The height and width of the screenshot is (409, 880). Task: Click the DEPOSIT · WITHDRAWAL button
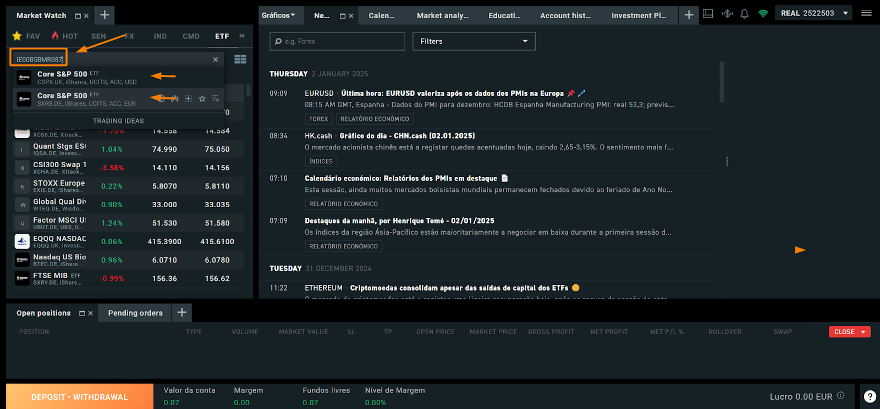(x=80, y=396)
